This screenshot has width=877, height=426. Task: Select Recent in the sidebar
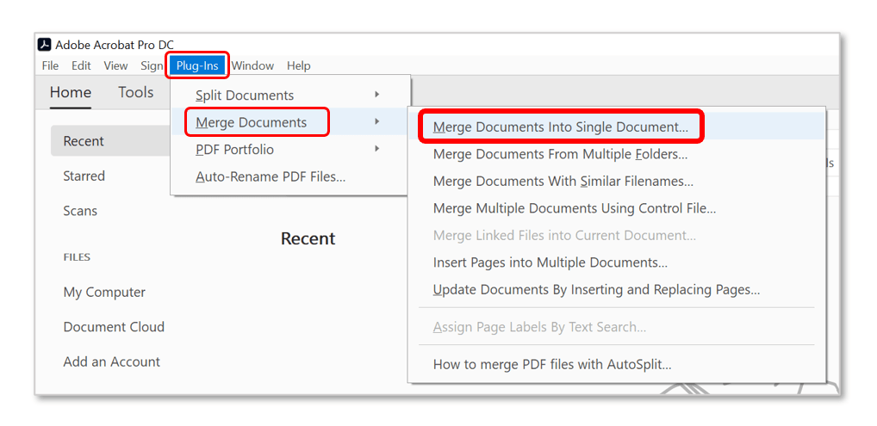[111, 141]
